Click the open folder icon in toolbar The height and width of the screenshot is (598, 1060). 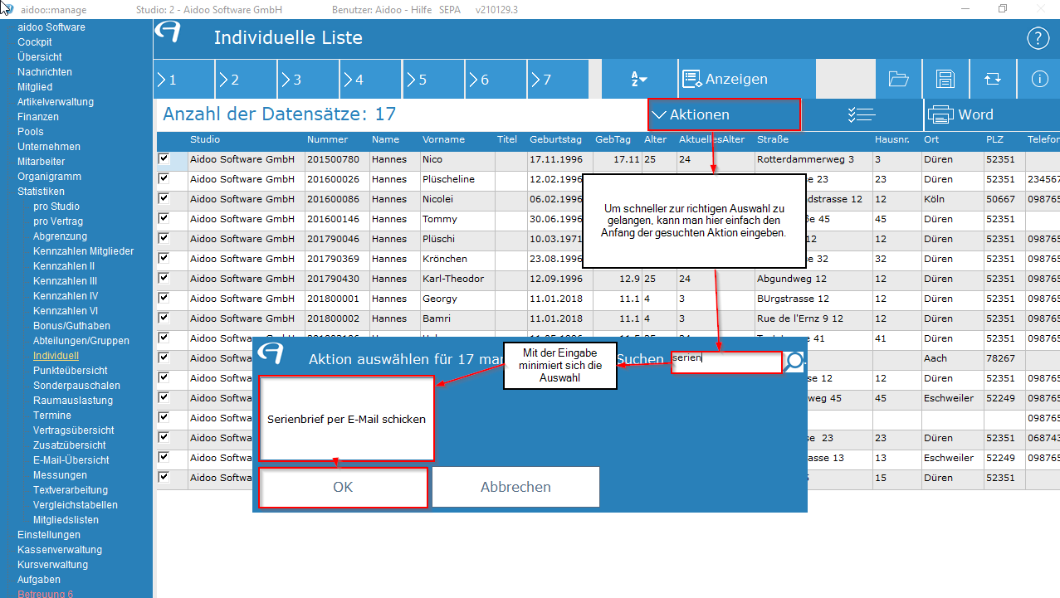(898, 79)
